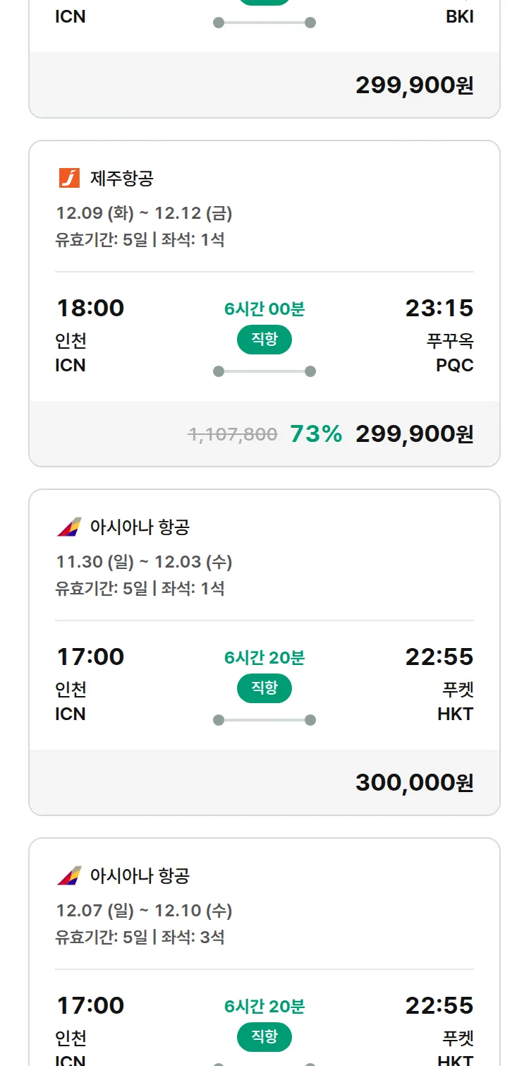This screenshot has height=1066, width=529.
Task: Open the 아시아나 항공 name on the 11.30 flight
Action: [140, 527]
